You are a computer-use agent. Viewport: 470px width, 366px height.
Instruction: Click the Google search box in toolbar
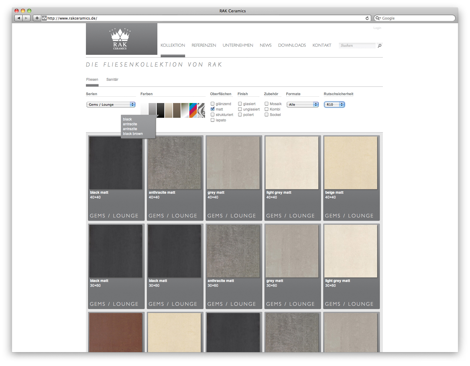pos(415,18)
